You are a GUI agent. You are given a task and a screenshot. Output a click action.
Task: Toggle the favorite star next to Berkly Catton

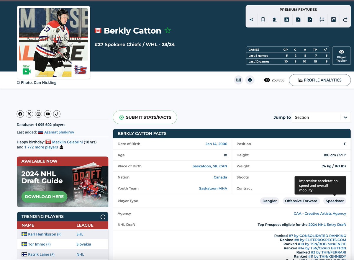(x=168, y=30)
